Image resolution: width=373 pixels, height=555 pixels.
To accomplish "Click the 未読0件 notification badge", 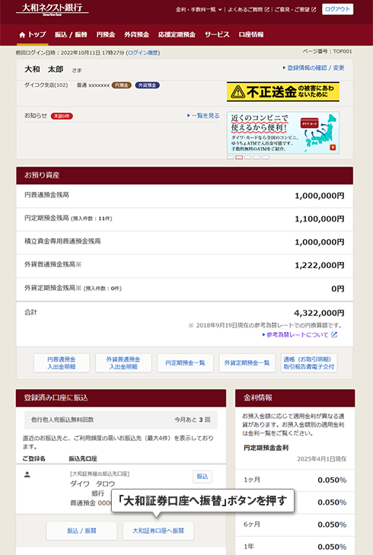I will (x=62, y=116).
